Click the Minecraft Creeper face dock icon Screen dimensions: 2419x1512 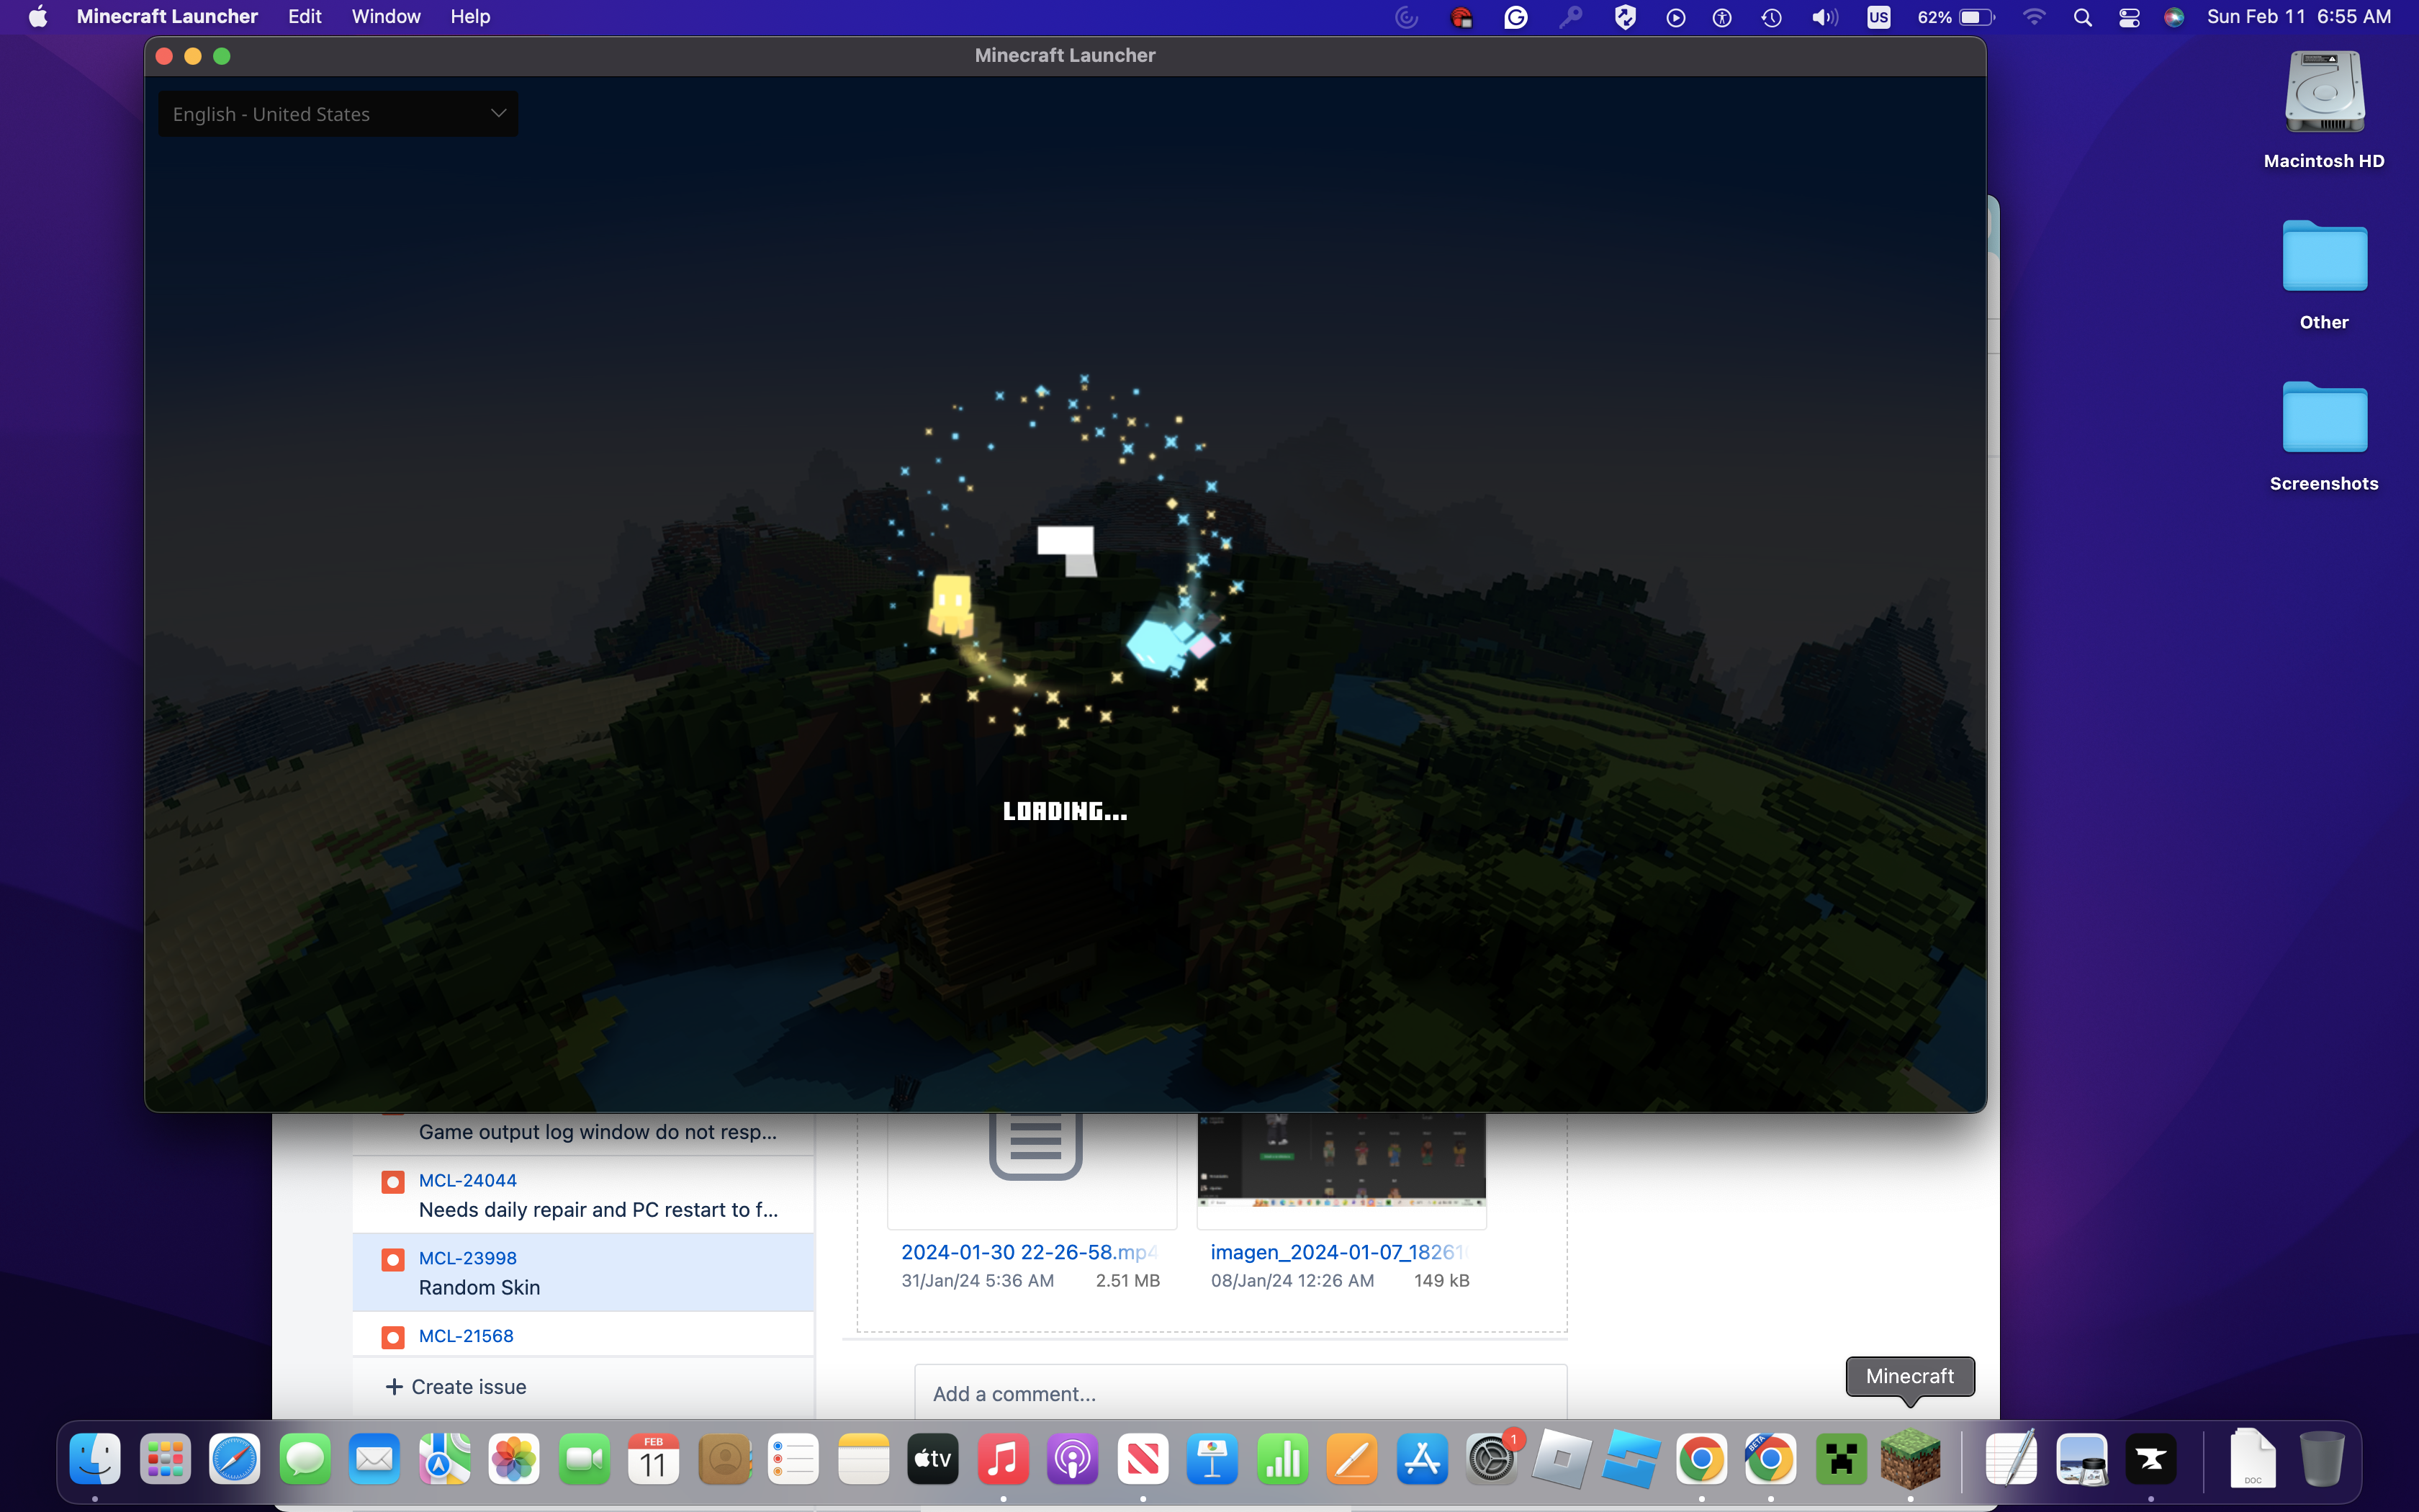1840,1459
